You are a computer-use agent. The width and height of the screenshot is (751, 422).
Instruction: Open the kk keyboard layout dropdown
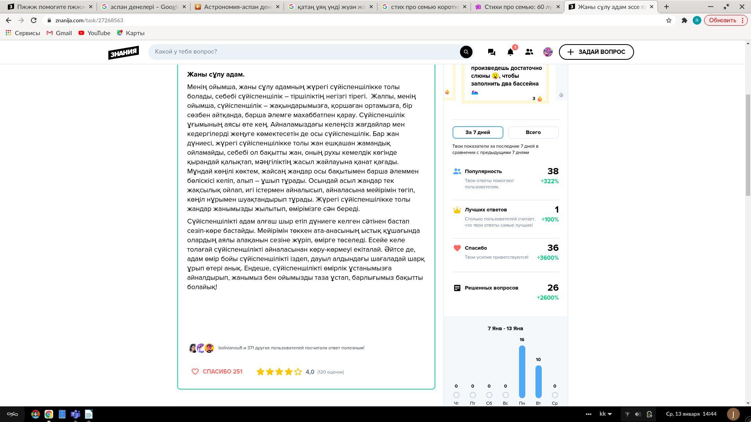[x=605, y=414]
